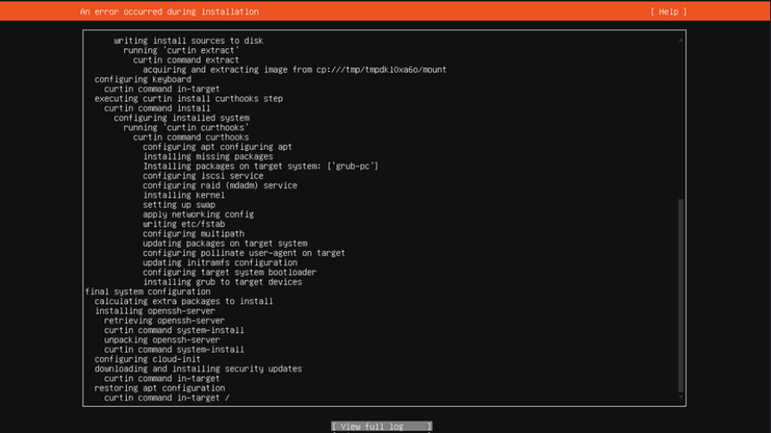Screen dimensions: 771x433
Task: Open the Help menu in the header
Action: click(x=668, y=12)
